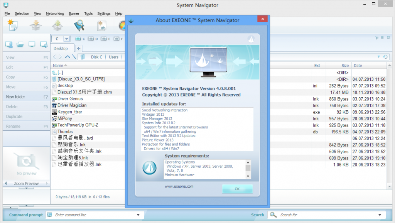This screenshot has height=223, width=395.
Task: Click the file list scroll-up arrow
Action: 390,65
